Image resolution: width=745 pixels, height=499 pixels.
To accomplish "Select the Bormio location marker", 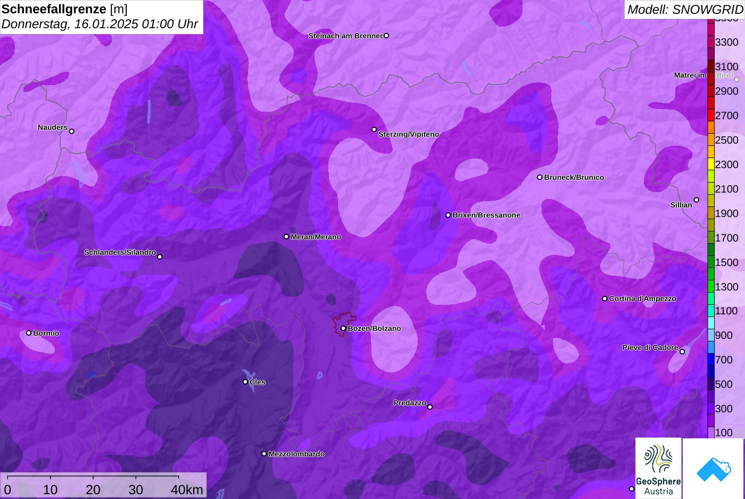I will pos(29,333).
